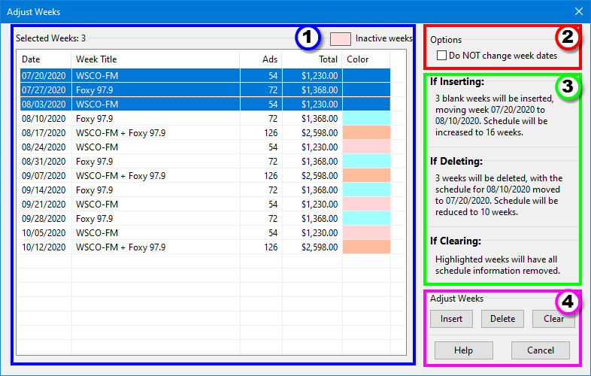This screenshot has width=591, height=376.
Task: Select the 08/17/2020 date cell
Action: click(x=44, y=133)
